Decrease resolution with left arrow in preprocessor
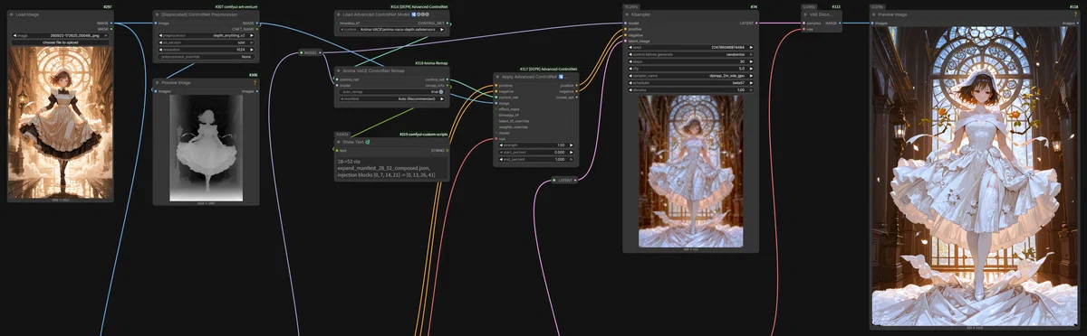Screen dimensions: 1087x336 click(x=161, y=50)
